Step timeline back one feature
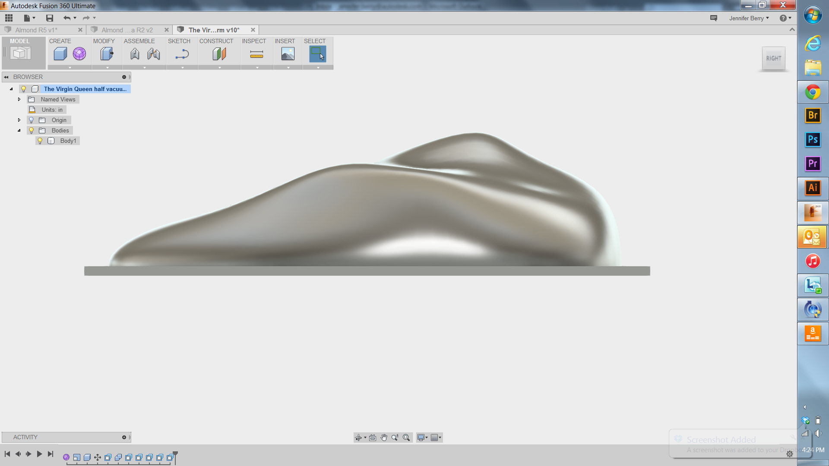The image size is (829, 466). 18,454
